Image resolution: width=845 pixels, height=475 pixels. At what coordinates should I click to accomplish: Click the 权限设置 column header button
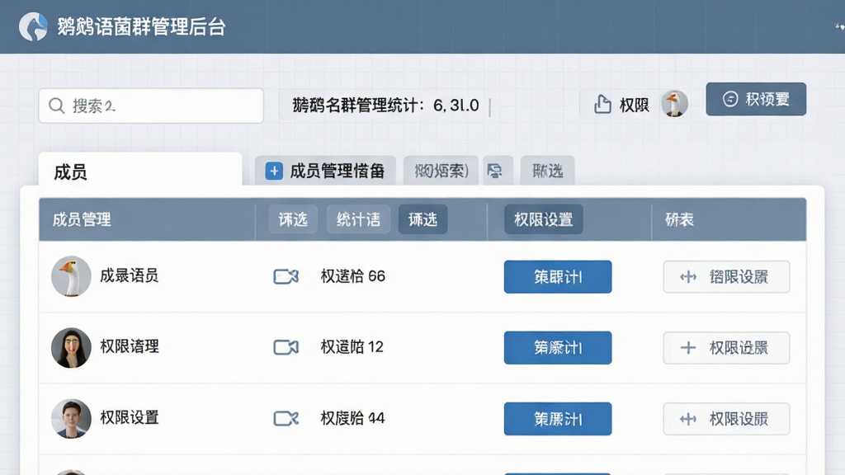tap(543, 219)
